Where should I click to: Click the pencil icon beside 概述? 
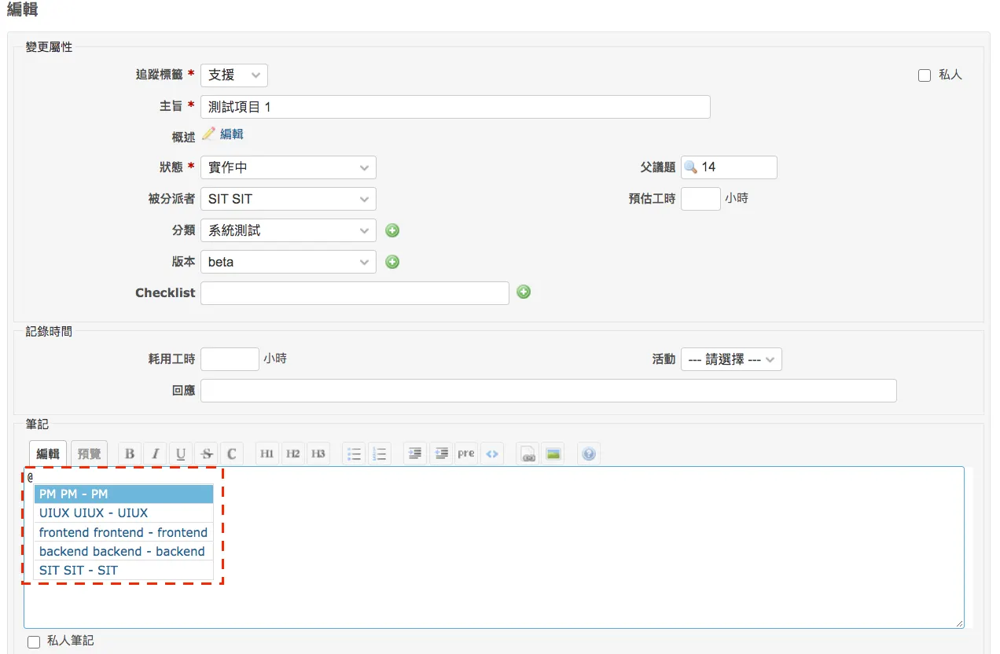208,134
